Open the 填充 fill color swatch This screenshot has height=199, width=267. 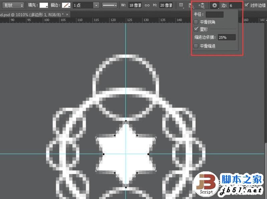(x=44, y=5)
